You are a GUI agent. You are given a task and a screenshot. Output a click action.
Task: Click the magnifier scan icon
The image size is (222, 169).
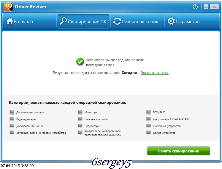[x=63, y=21]
